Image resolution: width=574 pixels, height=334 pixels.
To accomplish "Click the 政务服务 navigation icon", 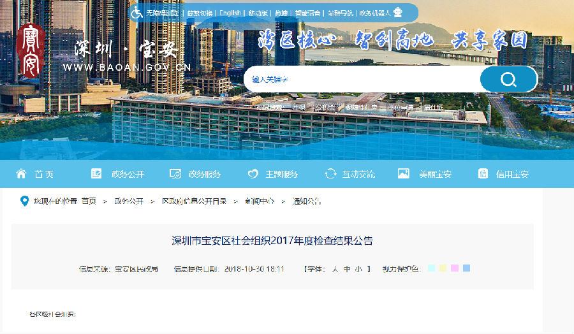I will (175, 174).
